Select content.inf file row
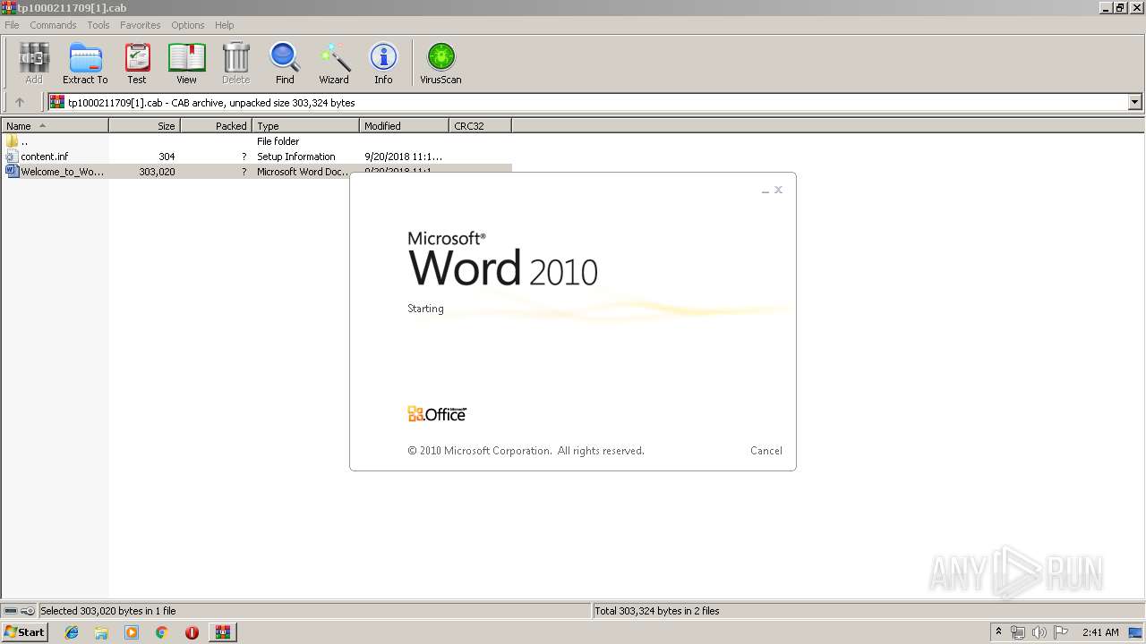Viewport: 1146px width, 644px height. click(x=256, y=157)
